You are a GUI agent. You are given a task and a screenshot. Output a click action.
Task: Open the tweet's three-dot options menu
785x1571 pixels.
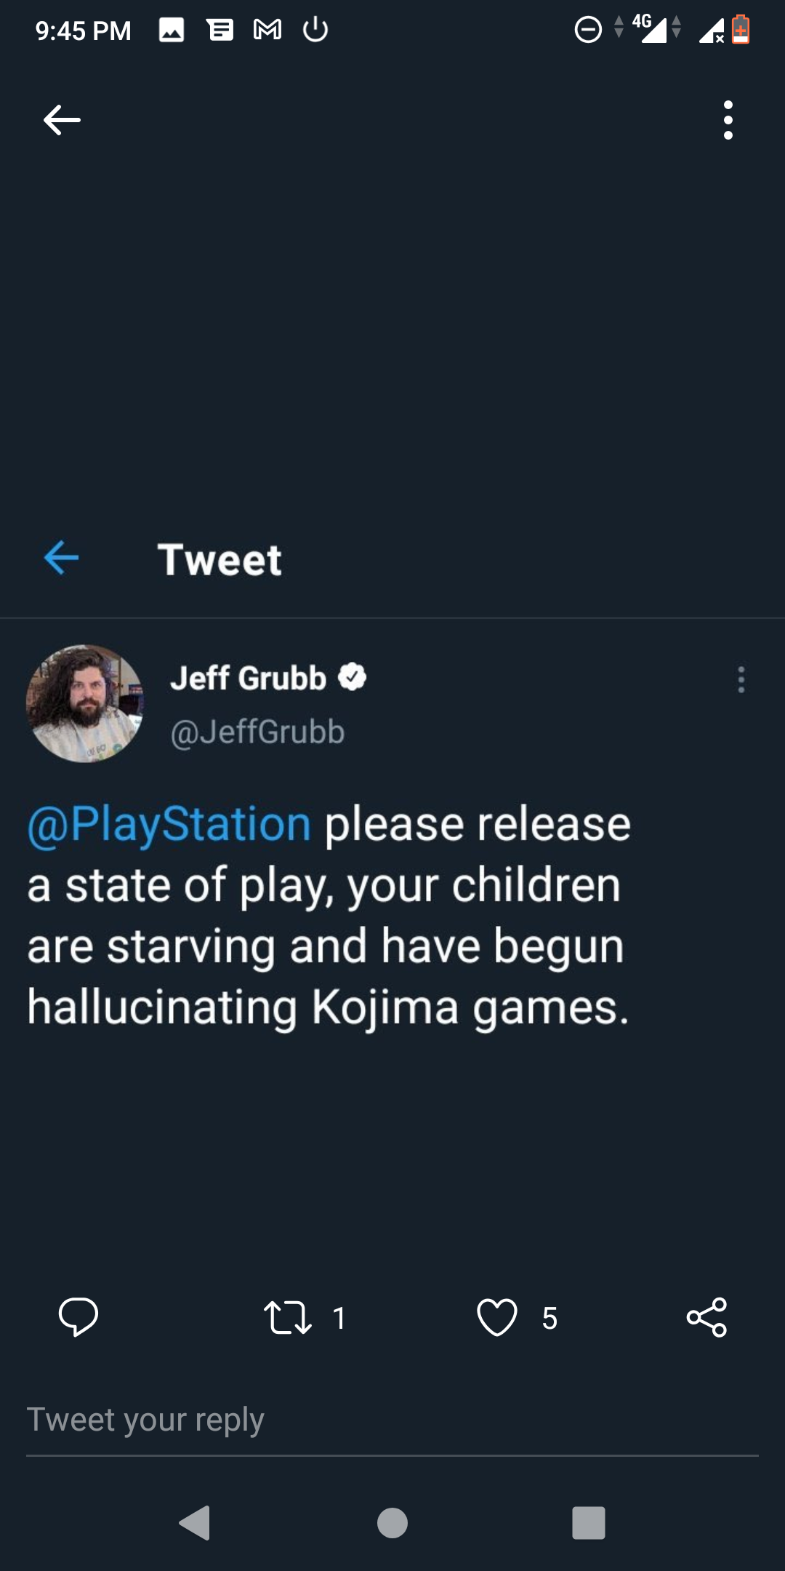tap(741, 679)
